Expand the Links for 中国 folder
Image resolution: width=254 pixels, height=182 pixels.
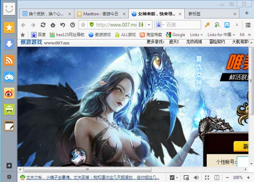221,35
